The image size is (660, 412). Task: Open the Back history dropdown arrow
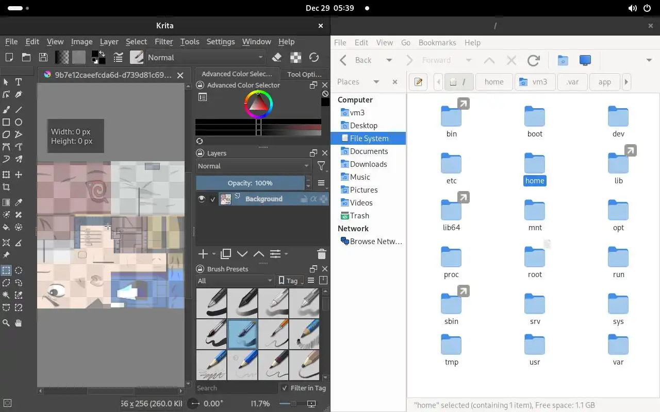tap(389, 60)
